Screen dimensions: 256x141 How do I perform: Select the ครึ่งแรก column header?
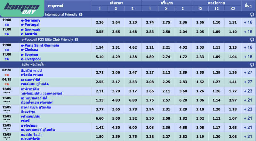pos(166,3)
